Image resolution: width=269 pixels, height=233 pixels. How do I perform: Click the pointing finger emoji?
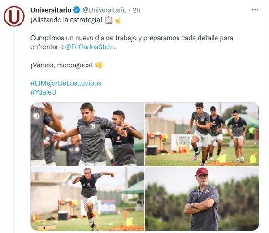(118, 21)
